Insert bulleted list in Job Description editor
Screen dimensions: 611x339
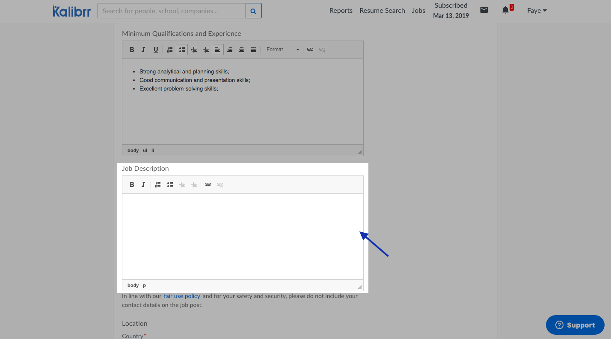170,184
